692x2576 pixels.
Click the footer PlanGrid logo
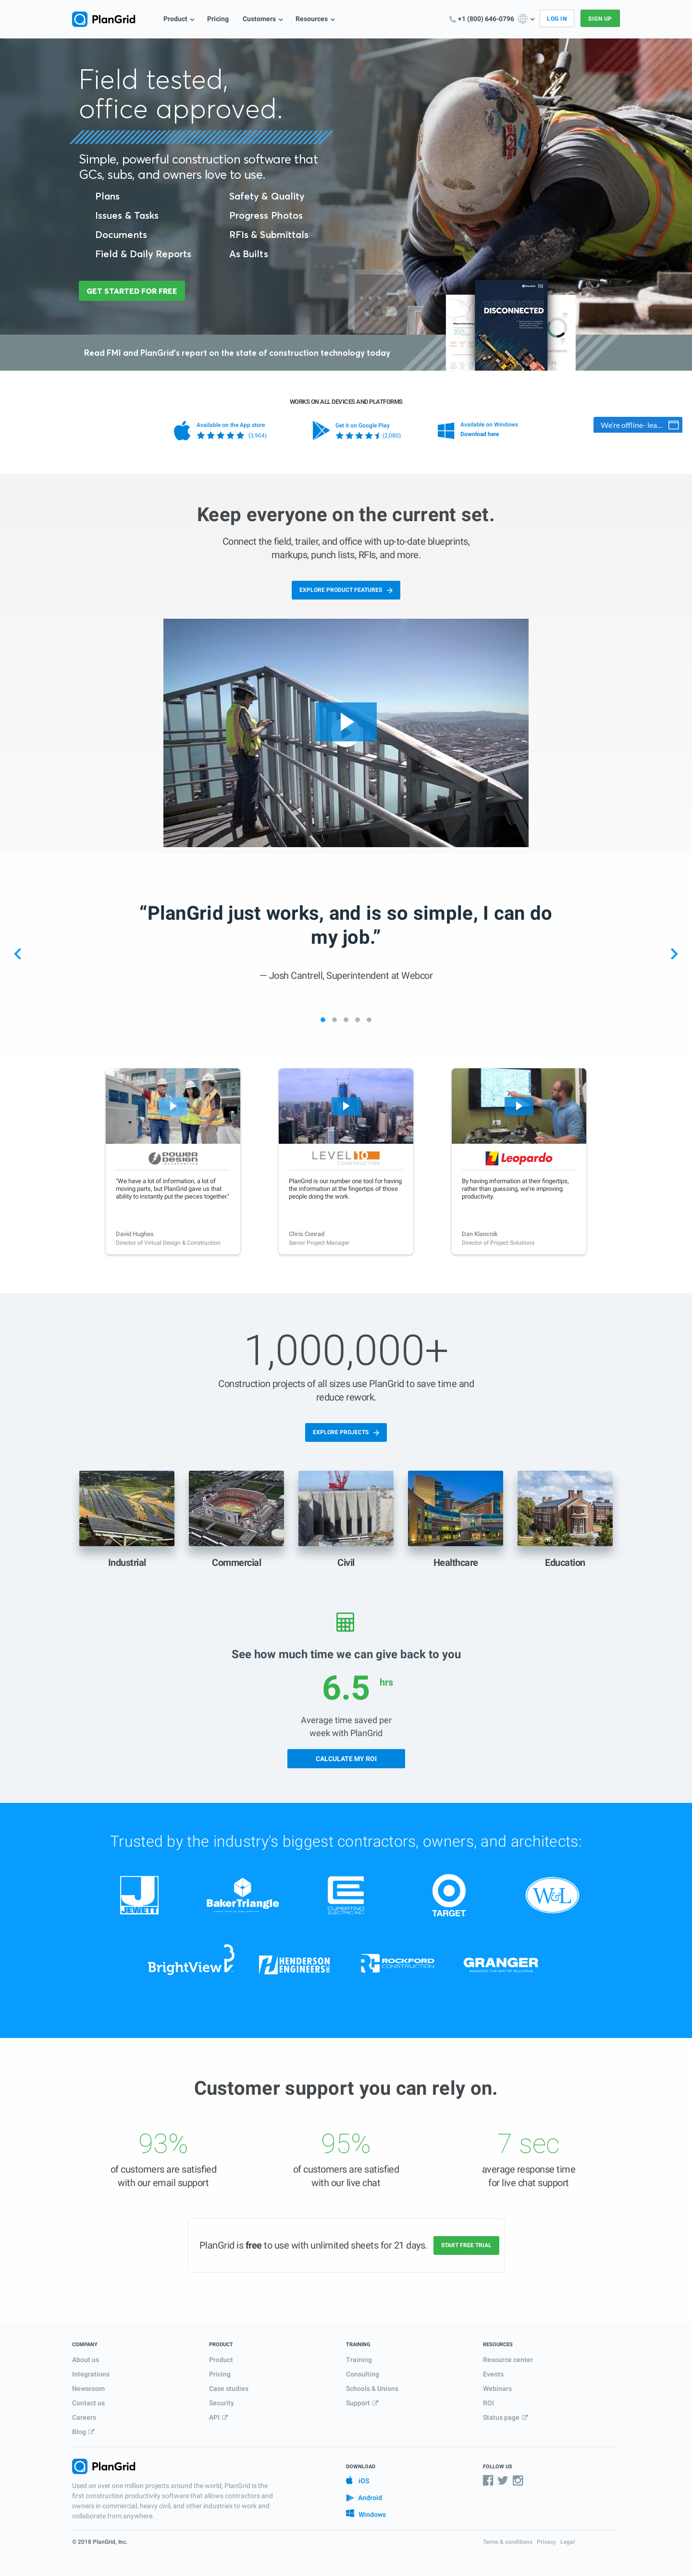tap(104, 2466)
